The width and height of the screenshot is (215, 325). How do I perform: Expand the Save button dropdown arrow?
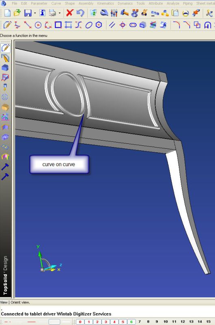pos(35,13)
